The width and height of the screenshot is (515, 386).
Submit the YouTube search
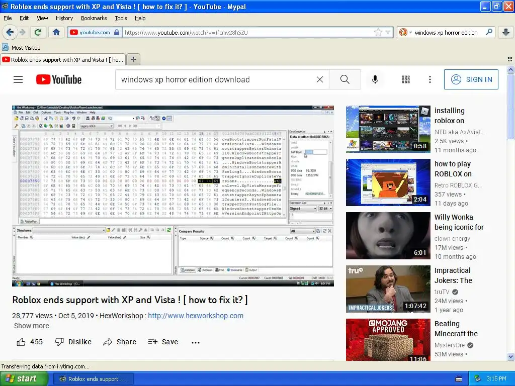click(x=345, y=79)
